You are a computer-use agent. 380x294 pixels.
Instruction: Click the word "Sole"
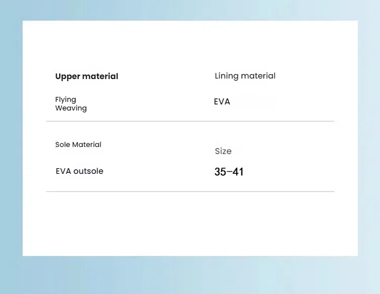(x=63, y=145)
